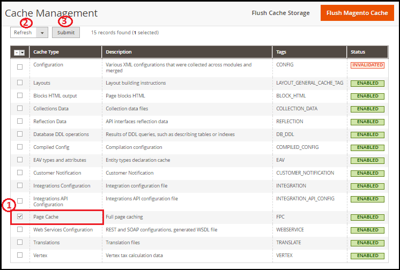Viewport: 400px width, 270px height.
Task: Check the Collections Data checkbox
Action: click(x=20, y=108)
